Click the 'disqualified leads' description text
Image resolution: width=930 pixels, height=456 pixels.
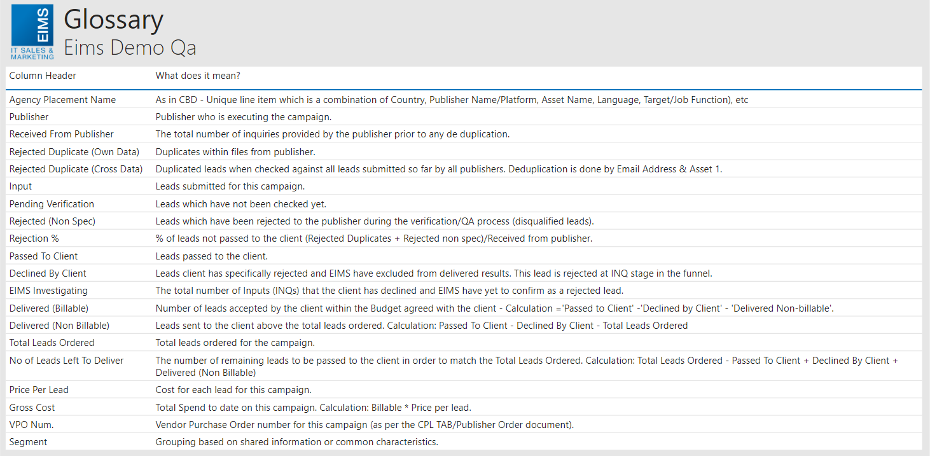tap(375, 221)
